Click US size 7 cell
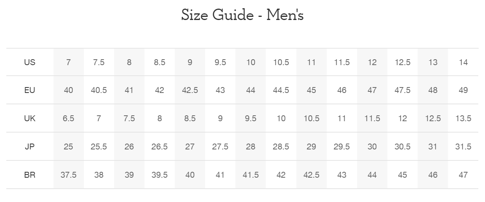 pos(68,62)
